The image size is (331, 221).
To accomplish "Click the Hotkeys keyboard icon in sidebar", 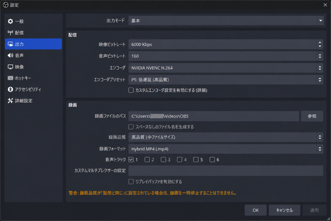I will pyautogui.click(x=10, y=78).
